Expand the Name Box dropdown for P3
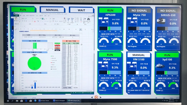187x105 pixels. click(x=18, y=26)
